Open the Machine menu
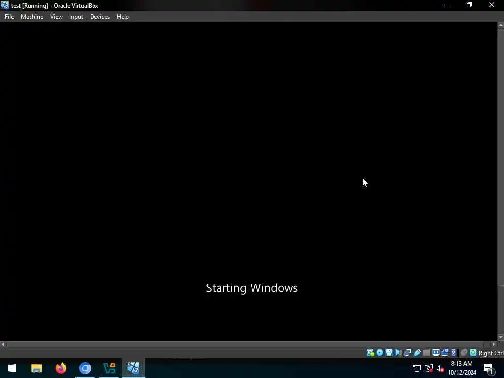Screen dimensions: 504x378 32,17
